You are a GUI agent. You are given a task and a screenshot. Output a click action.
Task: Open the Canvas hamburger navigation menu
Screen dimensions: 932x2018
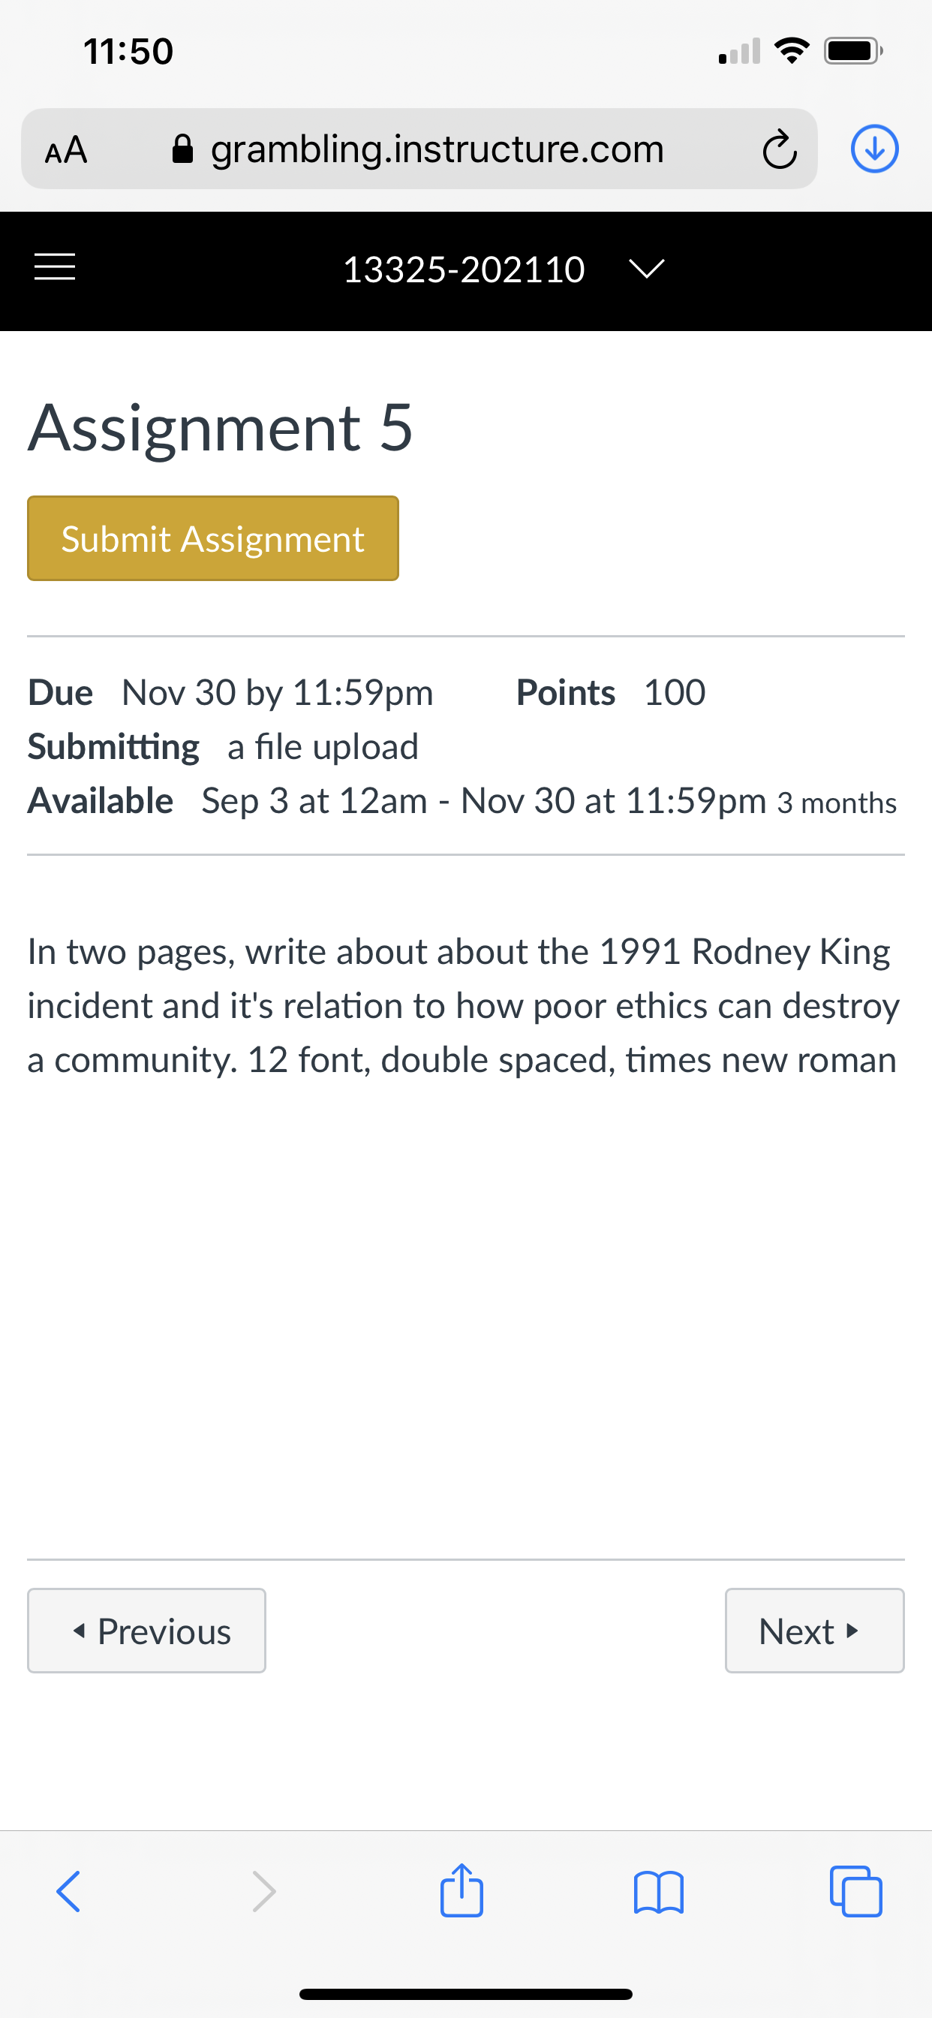coord(55,267)
